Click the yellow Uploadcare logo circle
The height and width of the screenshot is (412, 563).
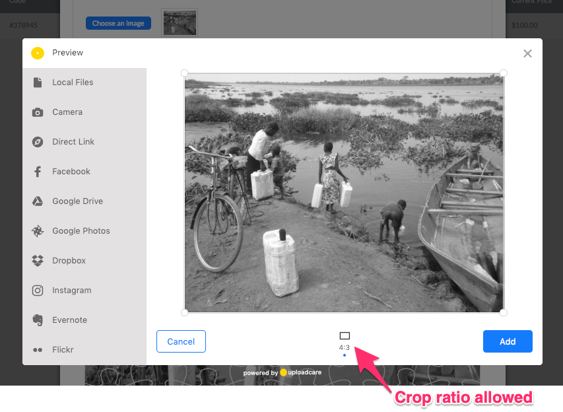click(38, 53)
